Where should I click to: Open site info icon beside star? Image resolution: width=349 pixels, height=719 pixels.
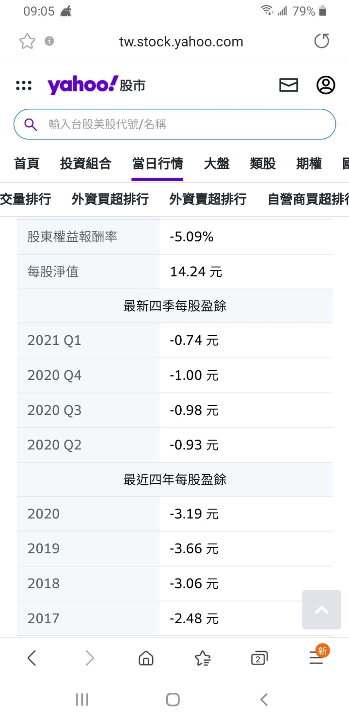click(x=49, y=41)
